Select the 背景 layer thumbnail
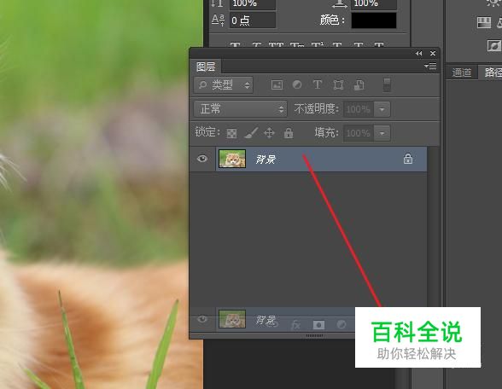Image resolution: width=502 pixels, height=389 pixels. (232, 159)
